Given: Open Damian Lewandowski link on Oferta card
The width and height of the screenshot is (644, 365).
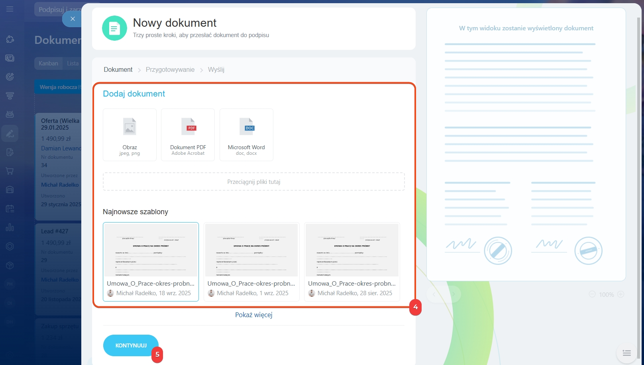Looking at the screenshot, I should 61,148.
